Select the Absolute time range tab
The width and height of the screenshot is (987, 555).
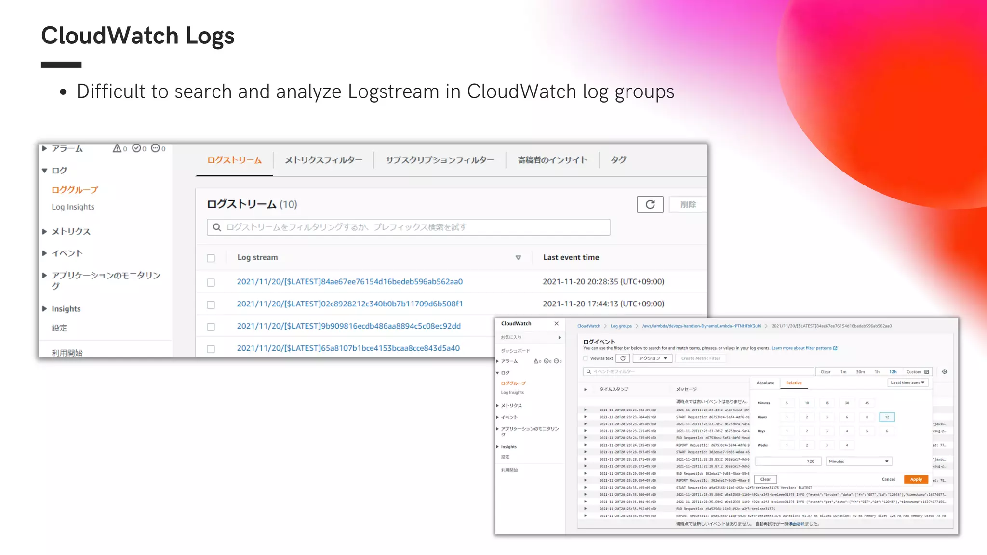(765, 383)
